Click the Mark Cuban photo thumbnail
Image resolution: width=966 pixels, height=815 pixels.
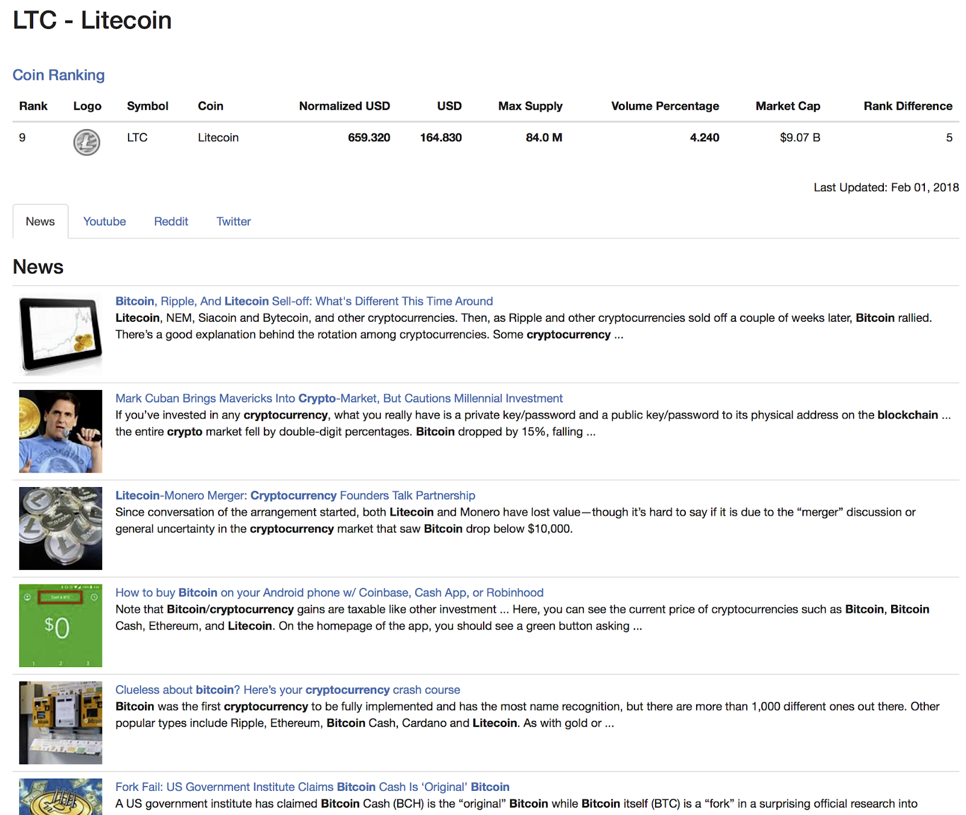pyautogui.click(x=60, y=431)
